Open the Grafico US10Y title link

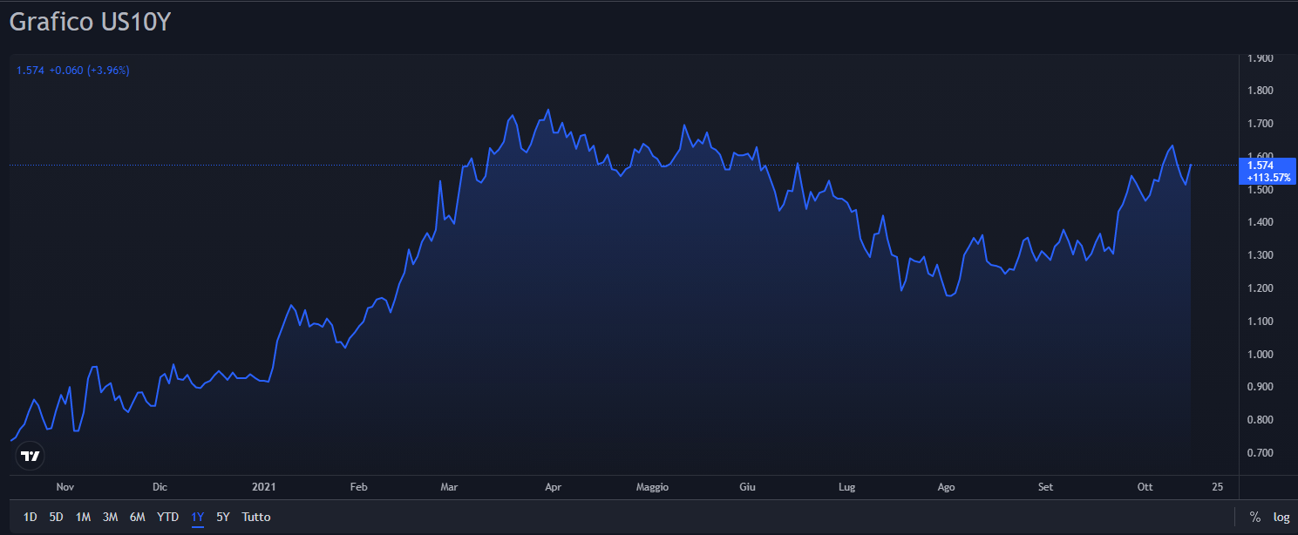(91, 23)
